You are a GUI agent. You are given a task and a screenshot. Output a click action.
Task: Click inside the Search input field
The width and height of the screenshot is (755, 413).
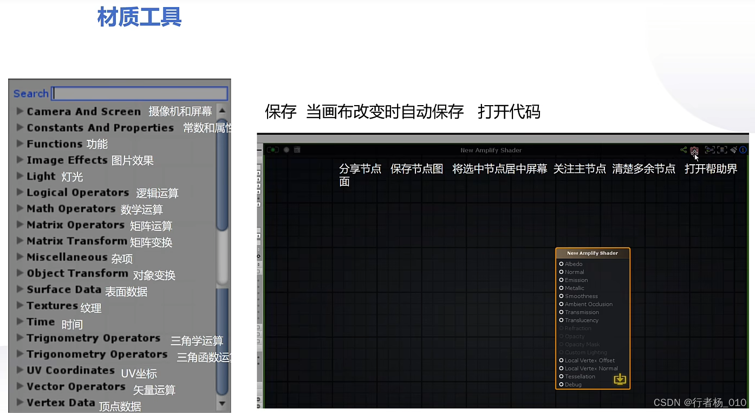pyautogui.click(x=138, y=93)
